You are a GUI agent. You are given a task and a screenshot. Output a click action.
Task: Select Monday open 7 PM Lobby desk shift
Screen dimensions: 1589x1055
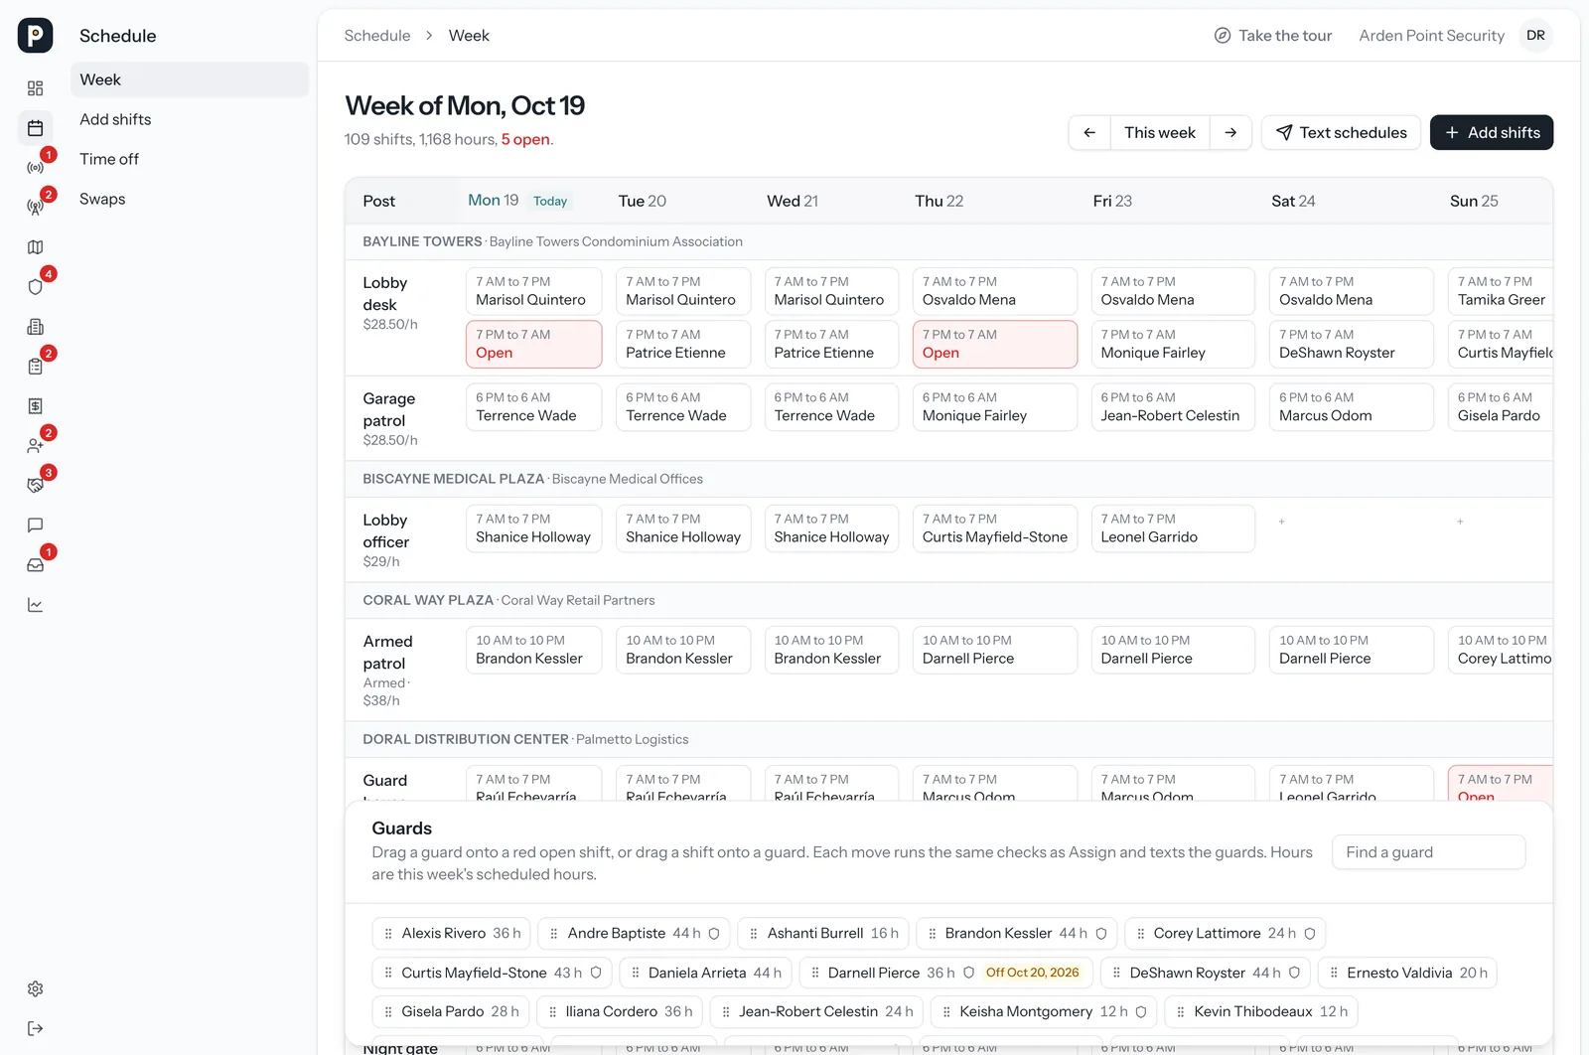(534, 344)
